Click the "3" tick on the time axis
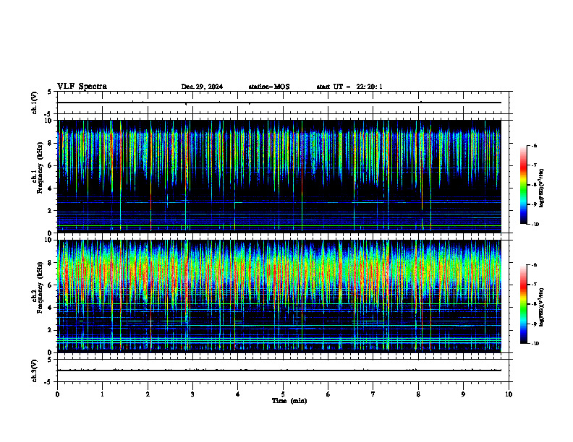Image resolution: width=573 pixels, height=442 pixels. pyautogui.click(x=192, y=394)
